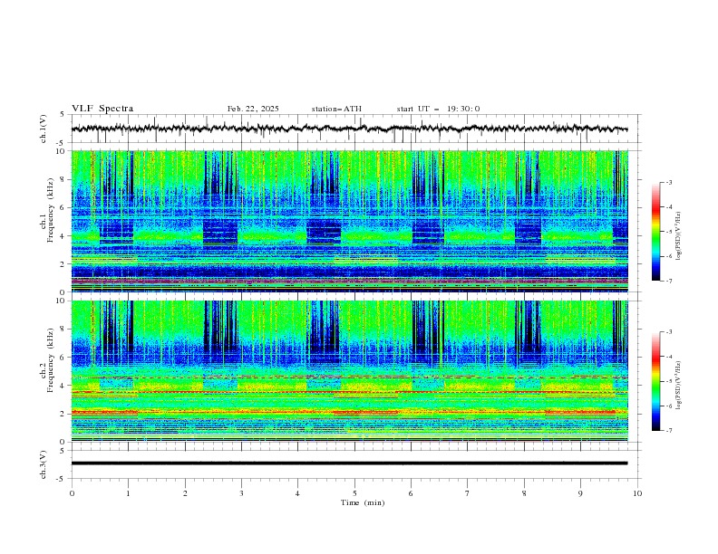Click the ch.1 voltage waveform trace
Image resolution: width=718 pixels, height=554 pixels.
pos(349,129)
